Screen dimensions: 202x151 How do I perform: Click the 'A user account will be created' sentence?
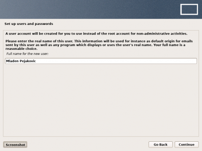(96, 34)
